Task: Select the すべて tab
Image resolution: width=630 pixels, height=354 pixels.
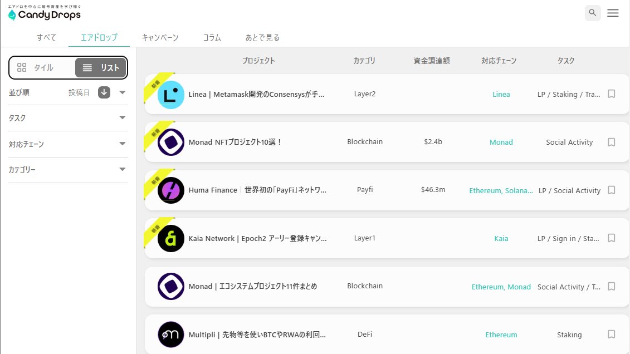Action: point(47,37)
